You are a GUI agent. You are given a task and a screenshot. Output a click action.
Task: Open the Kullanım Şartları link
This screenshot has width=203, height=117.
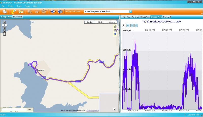coord(93,111)
